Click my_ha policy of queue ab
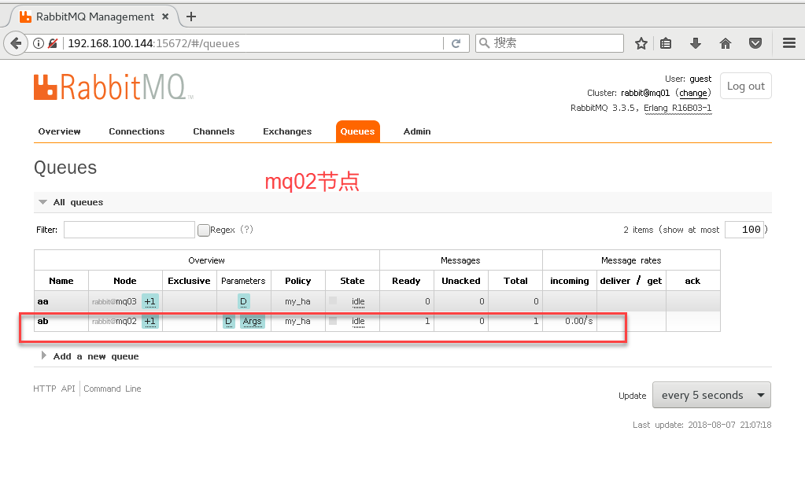The image size is (805, 479). click(297, 322)
